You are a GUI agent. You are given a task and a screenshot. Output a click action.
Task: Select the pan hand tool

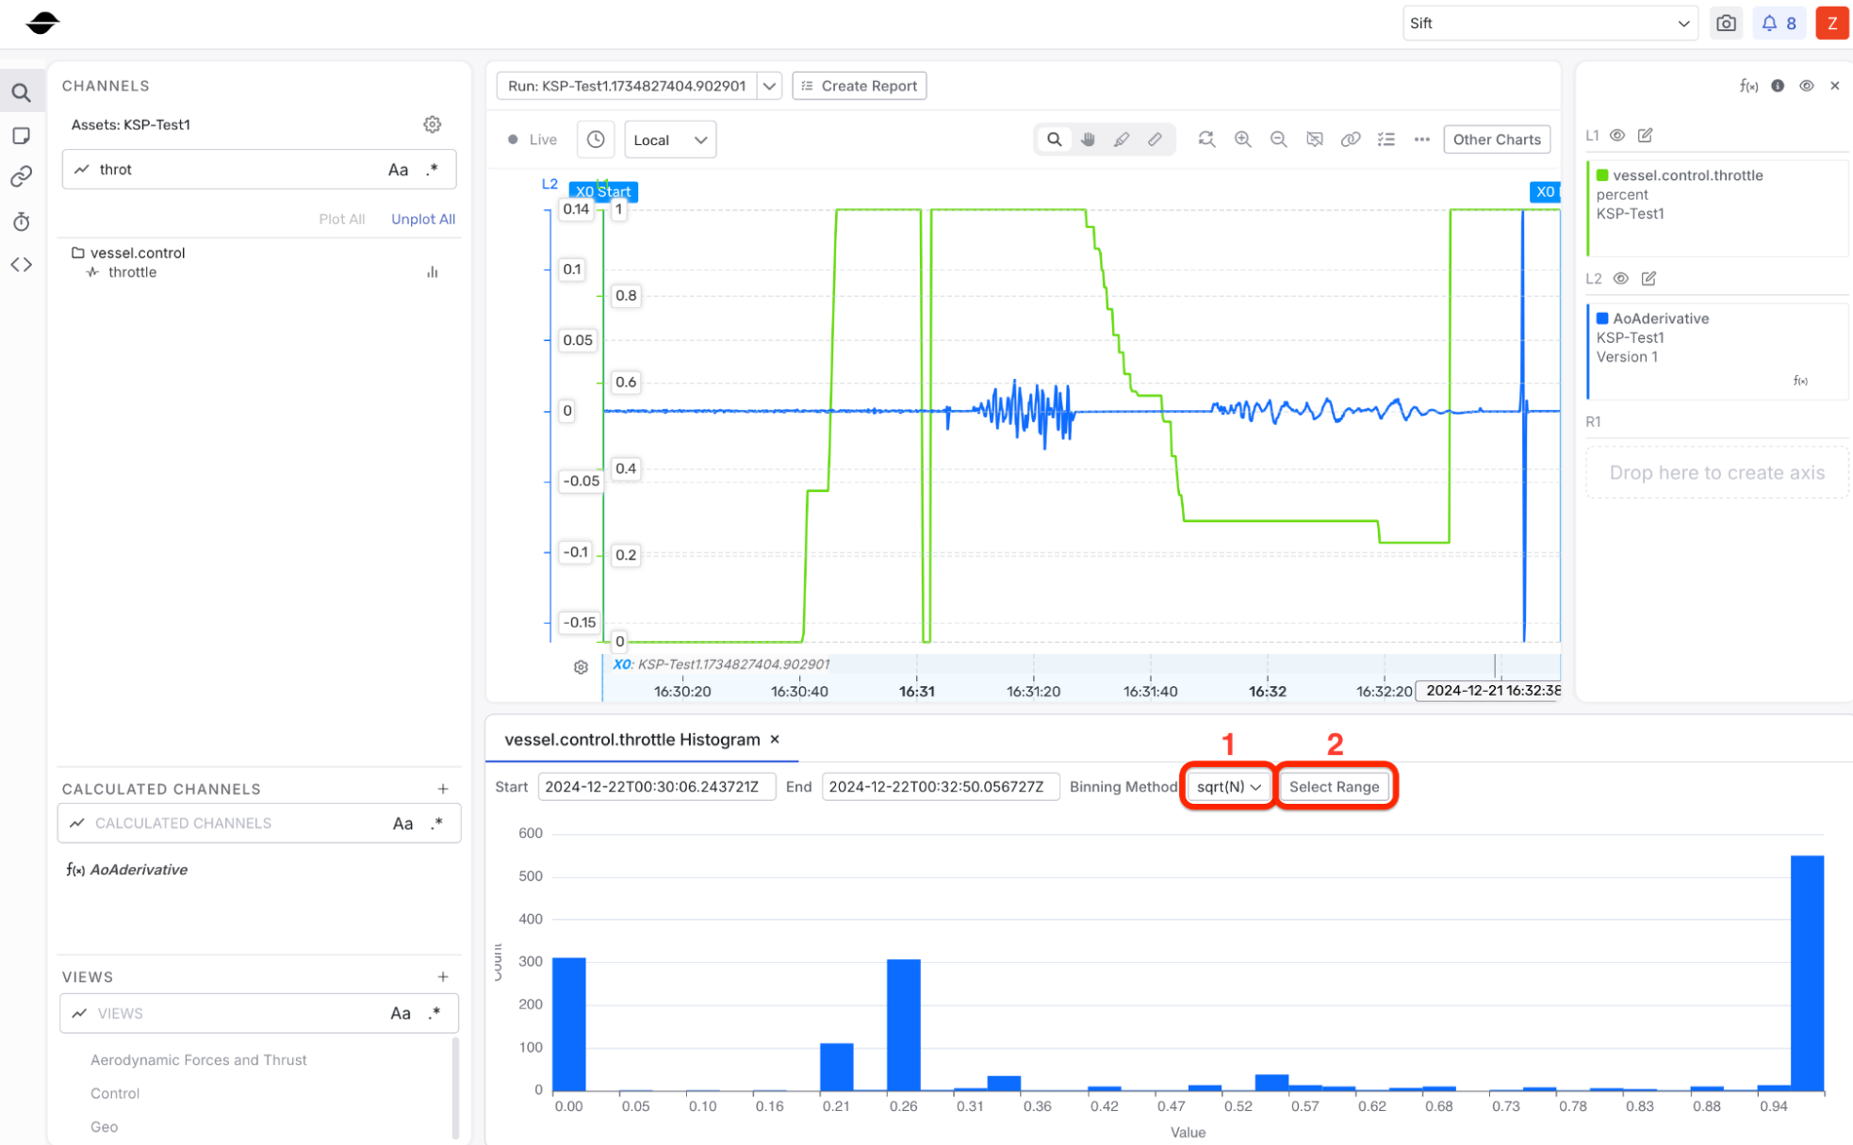(x=1088, y=139)
